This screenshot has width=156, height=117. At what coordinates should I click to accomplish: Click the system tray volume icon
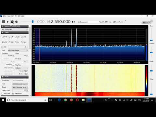click(127, 100)
